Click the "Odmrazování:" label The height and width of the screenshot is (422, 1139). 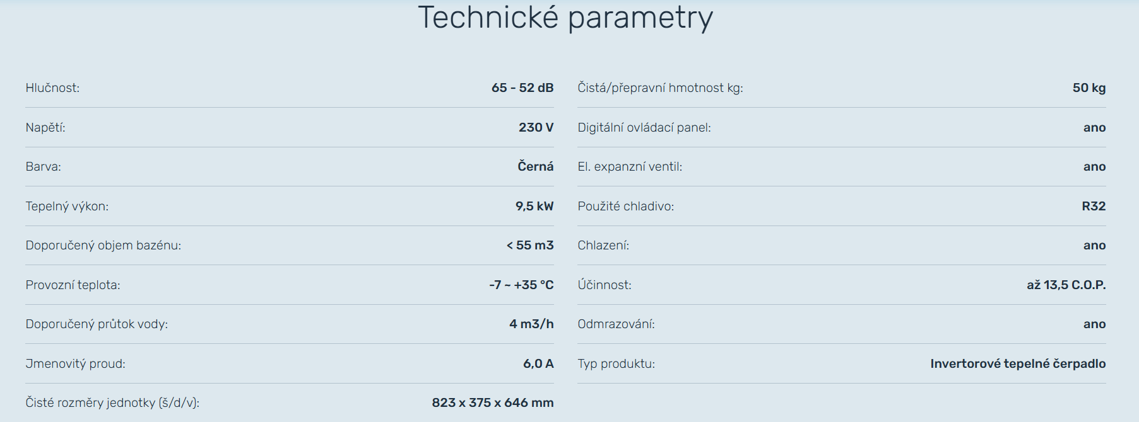tap(616, 324)
